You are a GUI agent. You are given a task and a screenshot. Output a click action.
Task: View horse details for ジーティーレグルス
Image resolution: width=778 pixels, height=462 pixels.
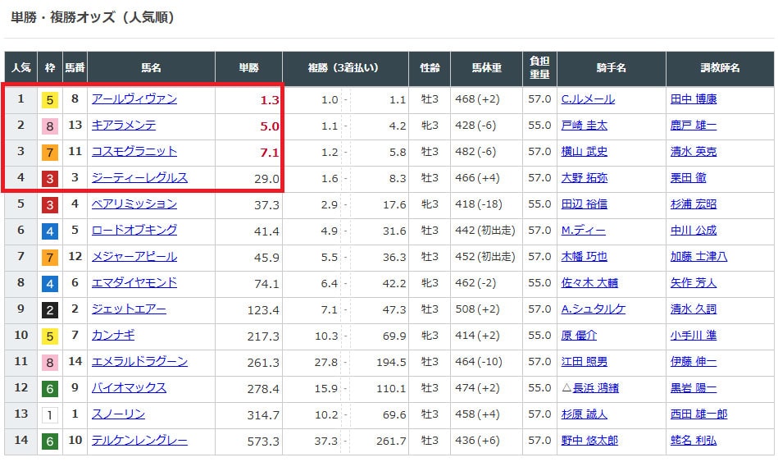(x=139, y=178)
